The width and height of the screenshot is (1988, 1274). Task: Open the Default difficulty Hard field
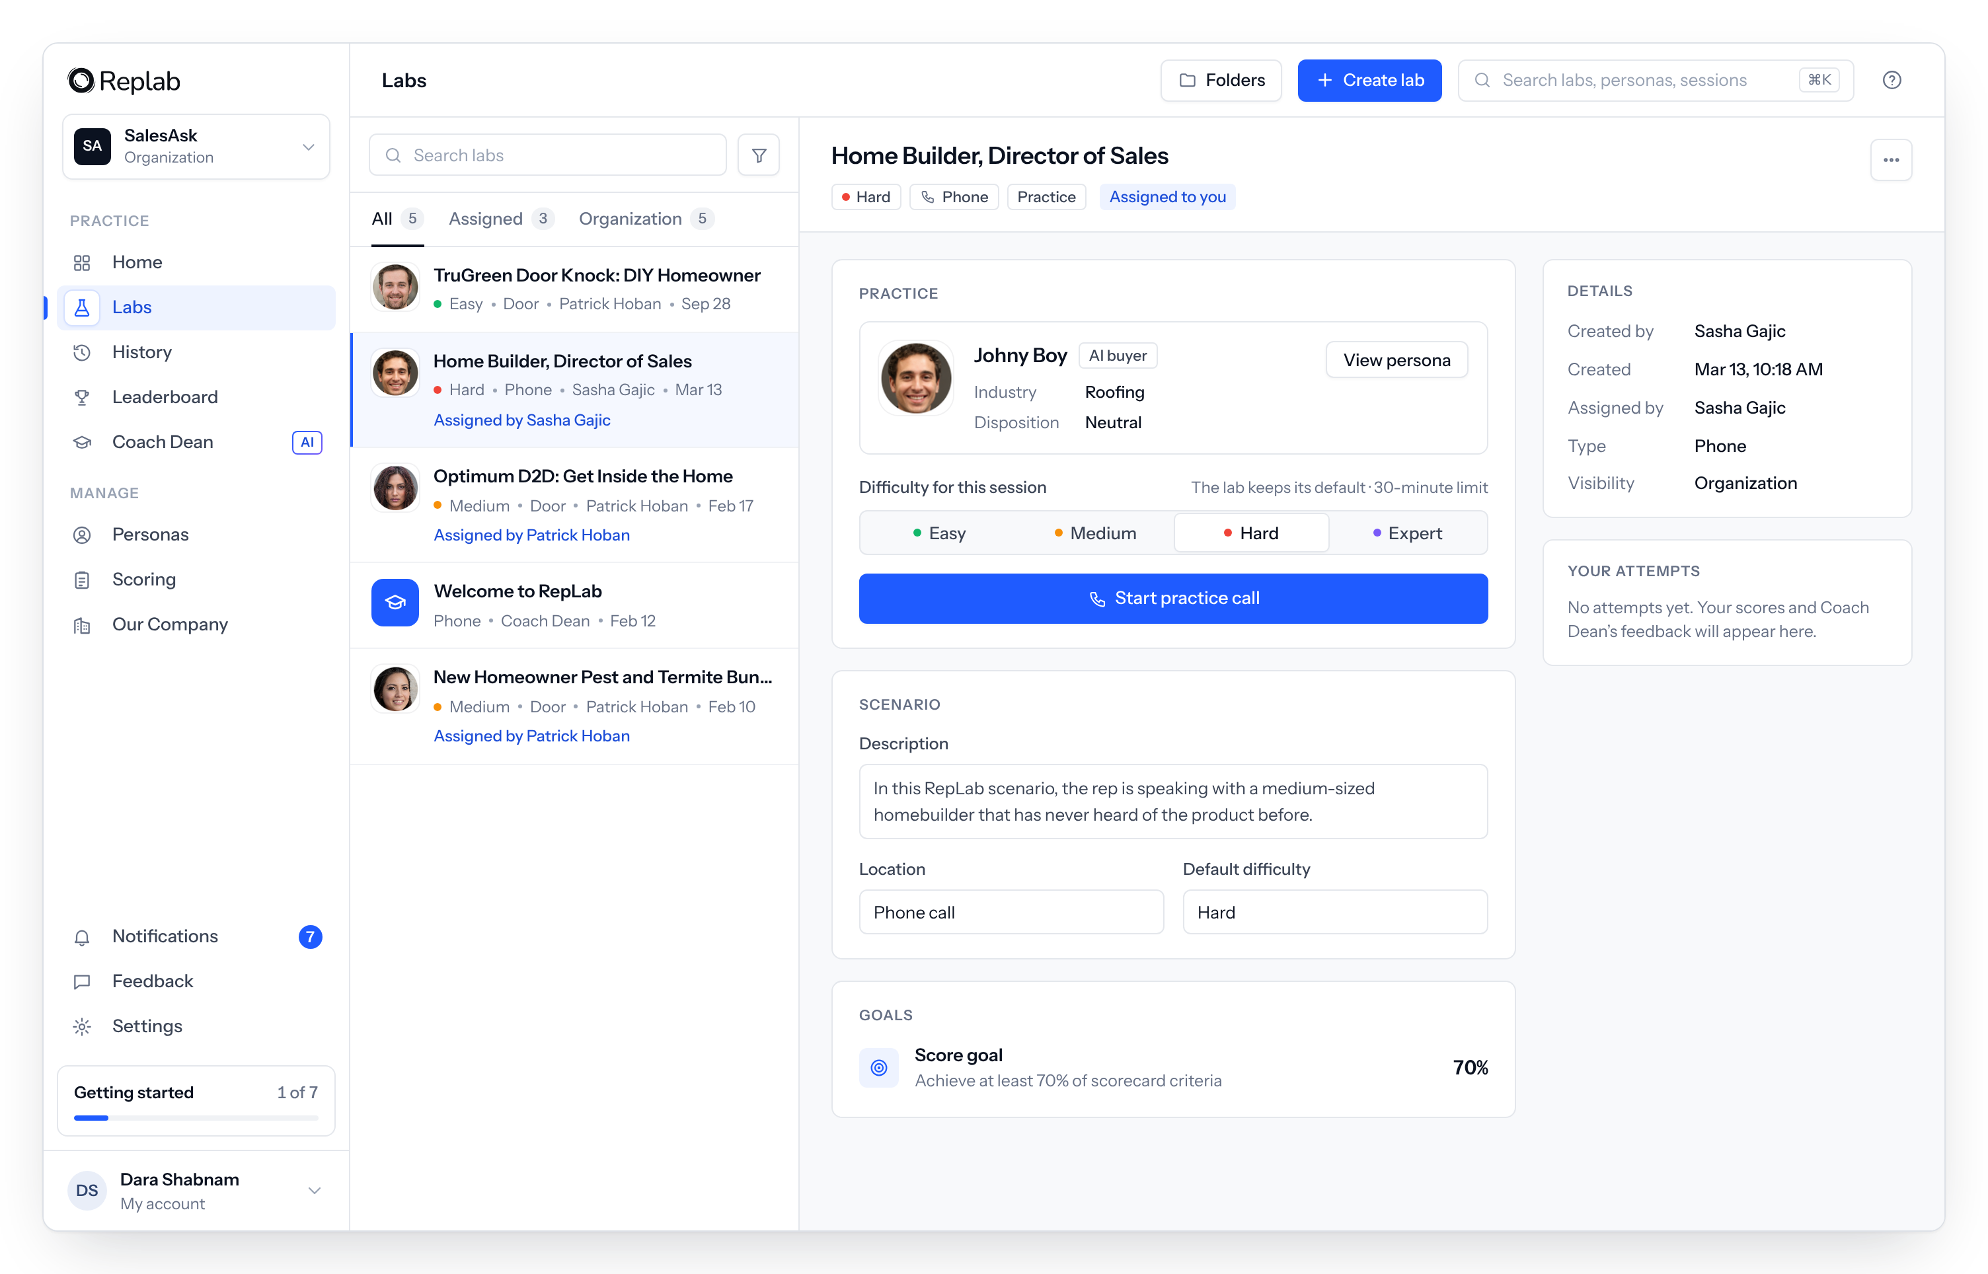click(x=1334, y=913)
